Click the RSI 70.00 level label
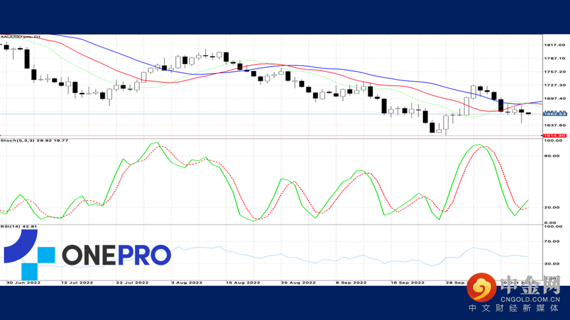The image size is (570, 320). click(x=552, y=241)
